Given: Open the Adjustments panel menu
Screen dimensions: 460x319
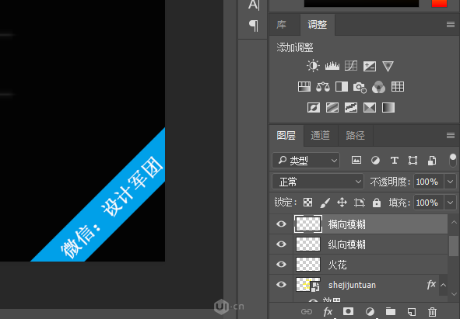Looking at the screenshot, I should (451, 25).
